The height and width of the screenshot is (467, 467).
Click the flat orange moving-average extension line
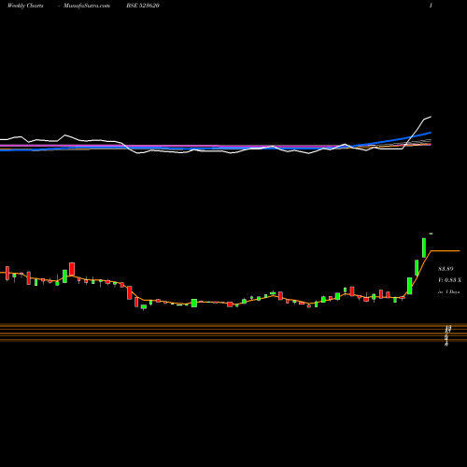446,250
